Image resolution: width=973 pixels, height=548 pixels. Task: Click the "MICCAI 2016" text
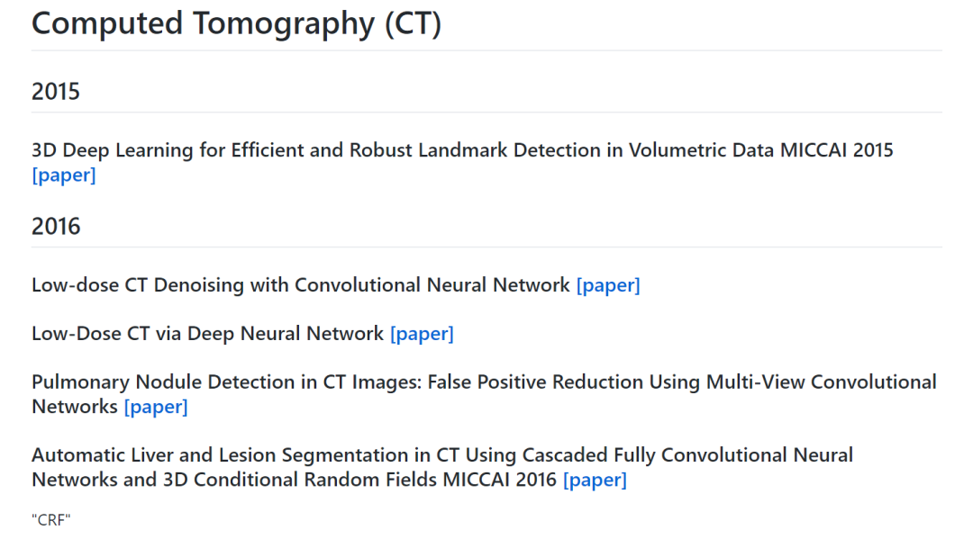pos(499,480)
